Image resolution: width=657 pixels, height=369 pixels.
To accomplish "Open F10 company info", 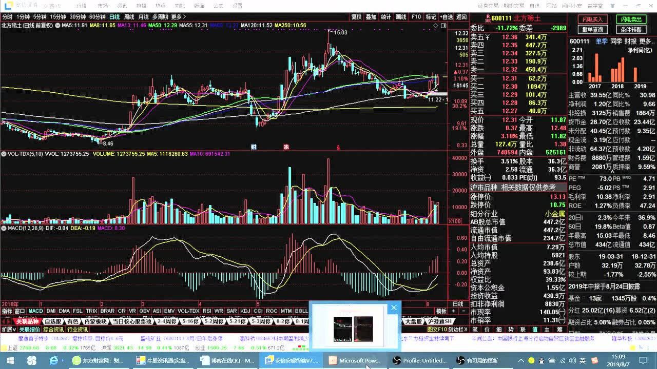I will click(x=416, y=17).
